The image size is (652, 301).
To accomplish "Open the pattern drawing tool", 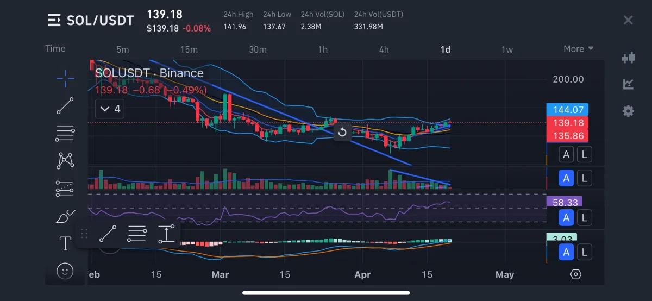I will click(x=65, y=160).
